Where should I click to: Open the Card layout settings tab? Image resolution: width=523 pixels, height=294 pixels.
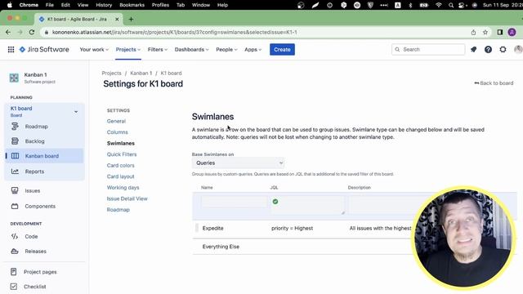[x=120, y=176]
